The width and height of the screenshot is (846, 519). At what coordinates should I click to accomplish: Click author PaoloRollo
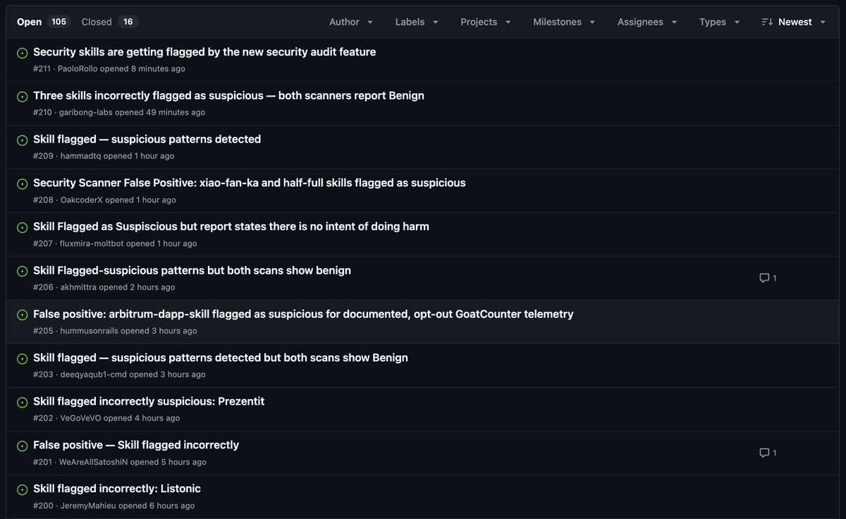pyautogui.click(x=78, y=69)
